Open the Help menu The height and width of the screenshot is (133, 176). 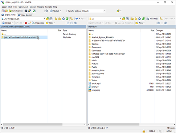click(55, 7)
